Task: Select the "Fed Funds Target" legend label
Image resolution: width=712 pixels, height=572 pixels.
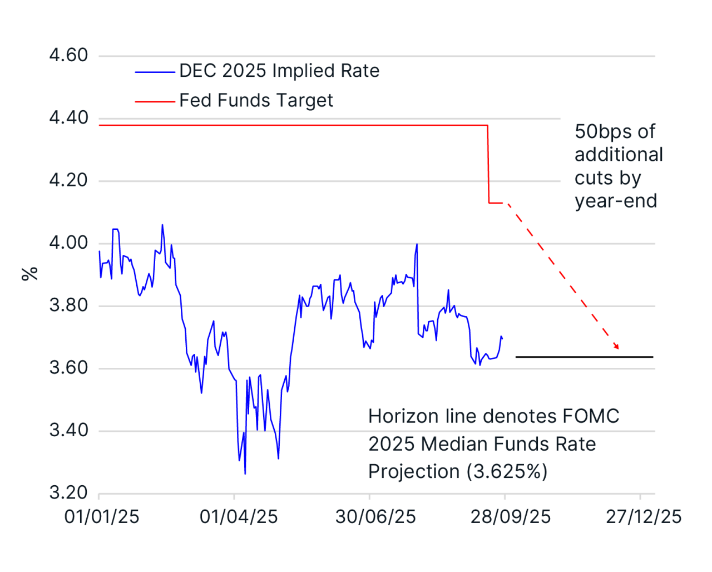Action: pos(256,101)
